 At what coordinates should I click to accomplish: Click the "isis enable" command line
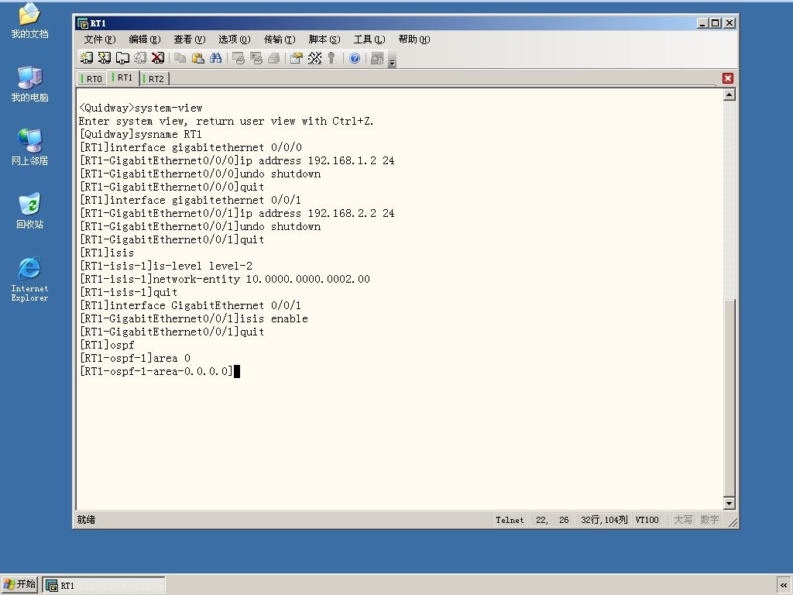coord(194,318)
